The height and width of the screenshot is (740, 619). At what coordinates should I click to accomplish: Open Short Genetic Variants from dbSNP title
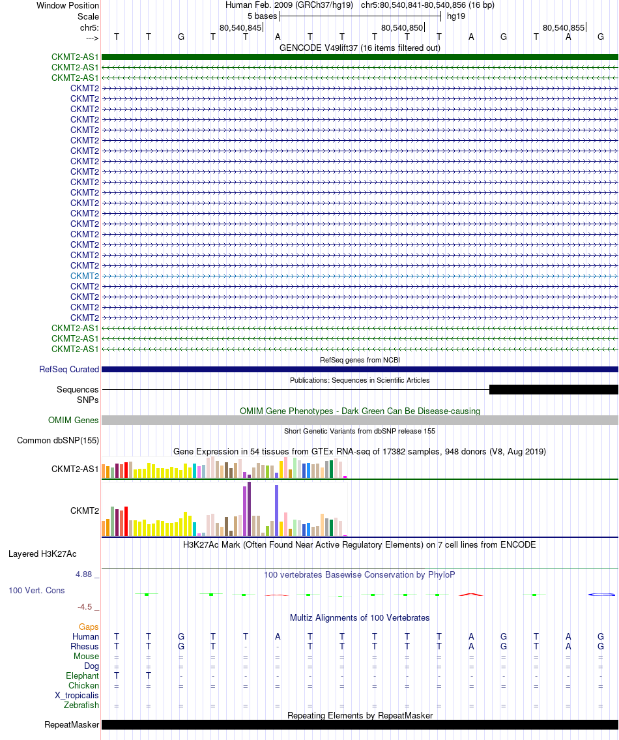click(x=360, y=432)
